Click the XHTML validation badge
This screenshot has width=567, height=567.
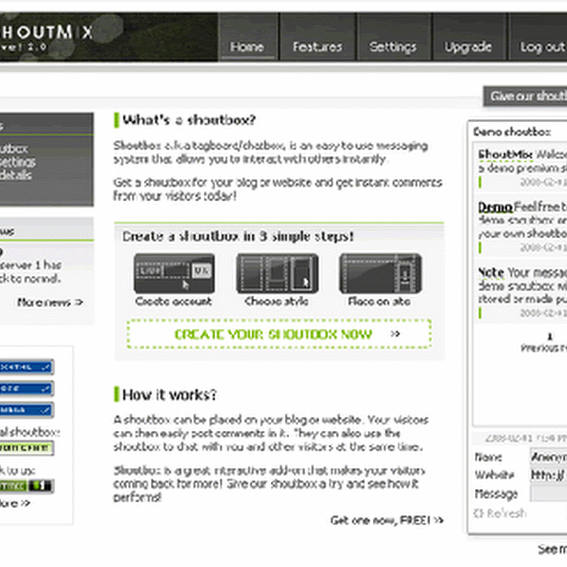click(27, 367)
